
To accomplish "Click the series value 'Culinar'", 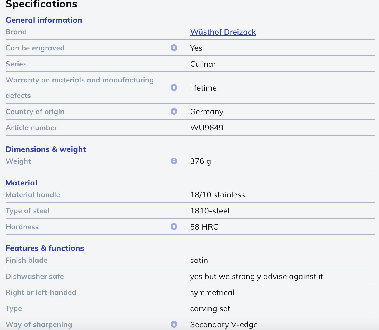I will (203, 64).
